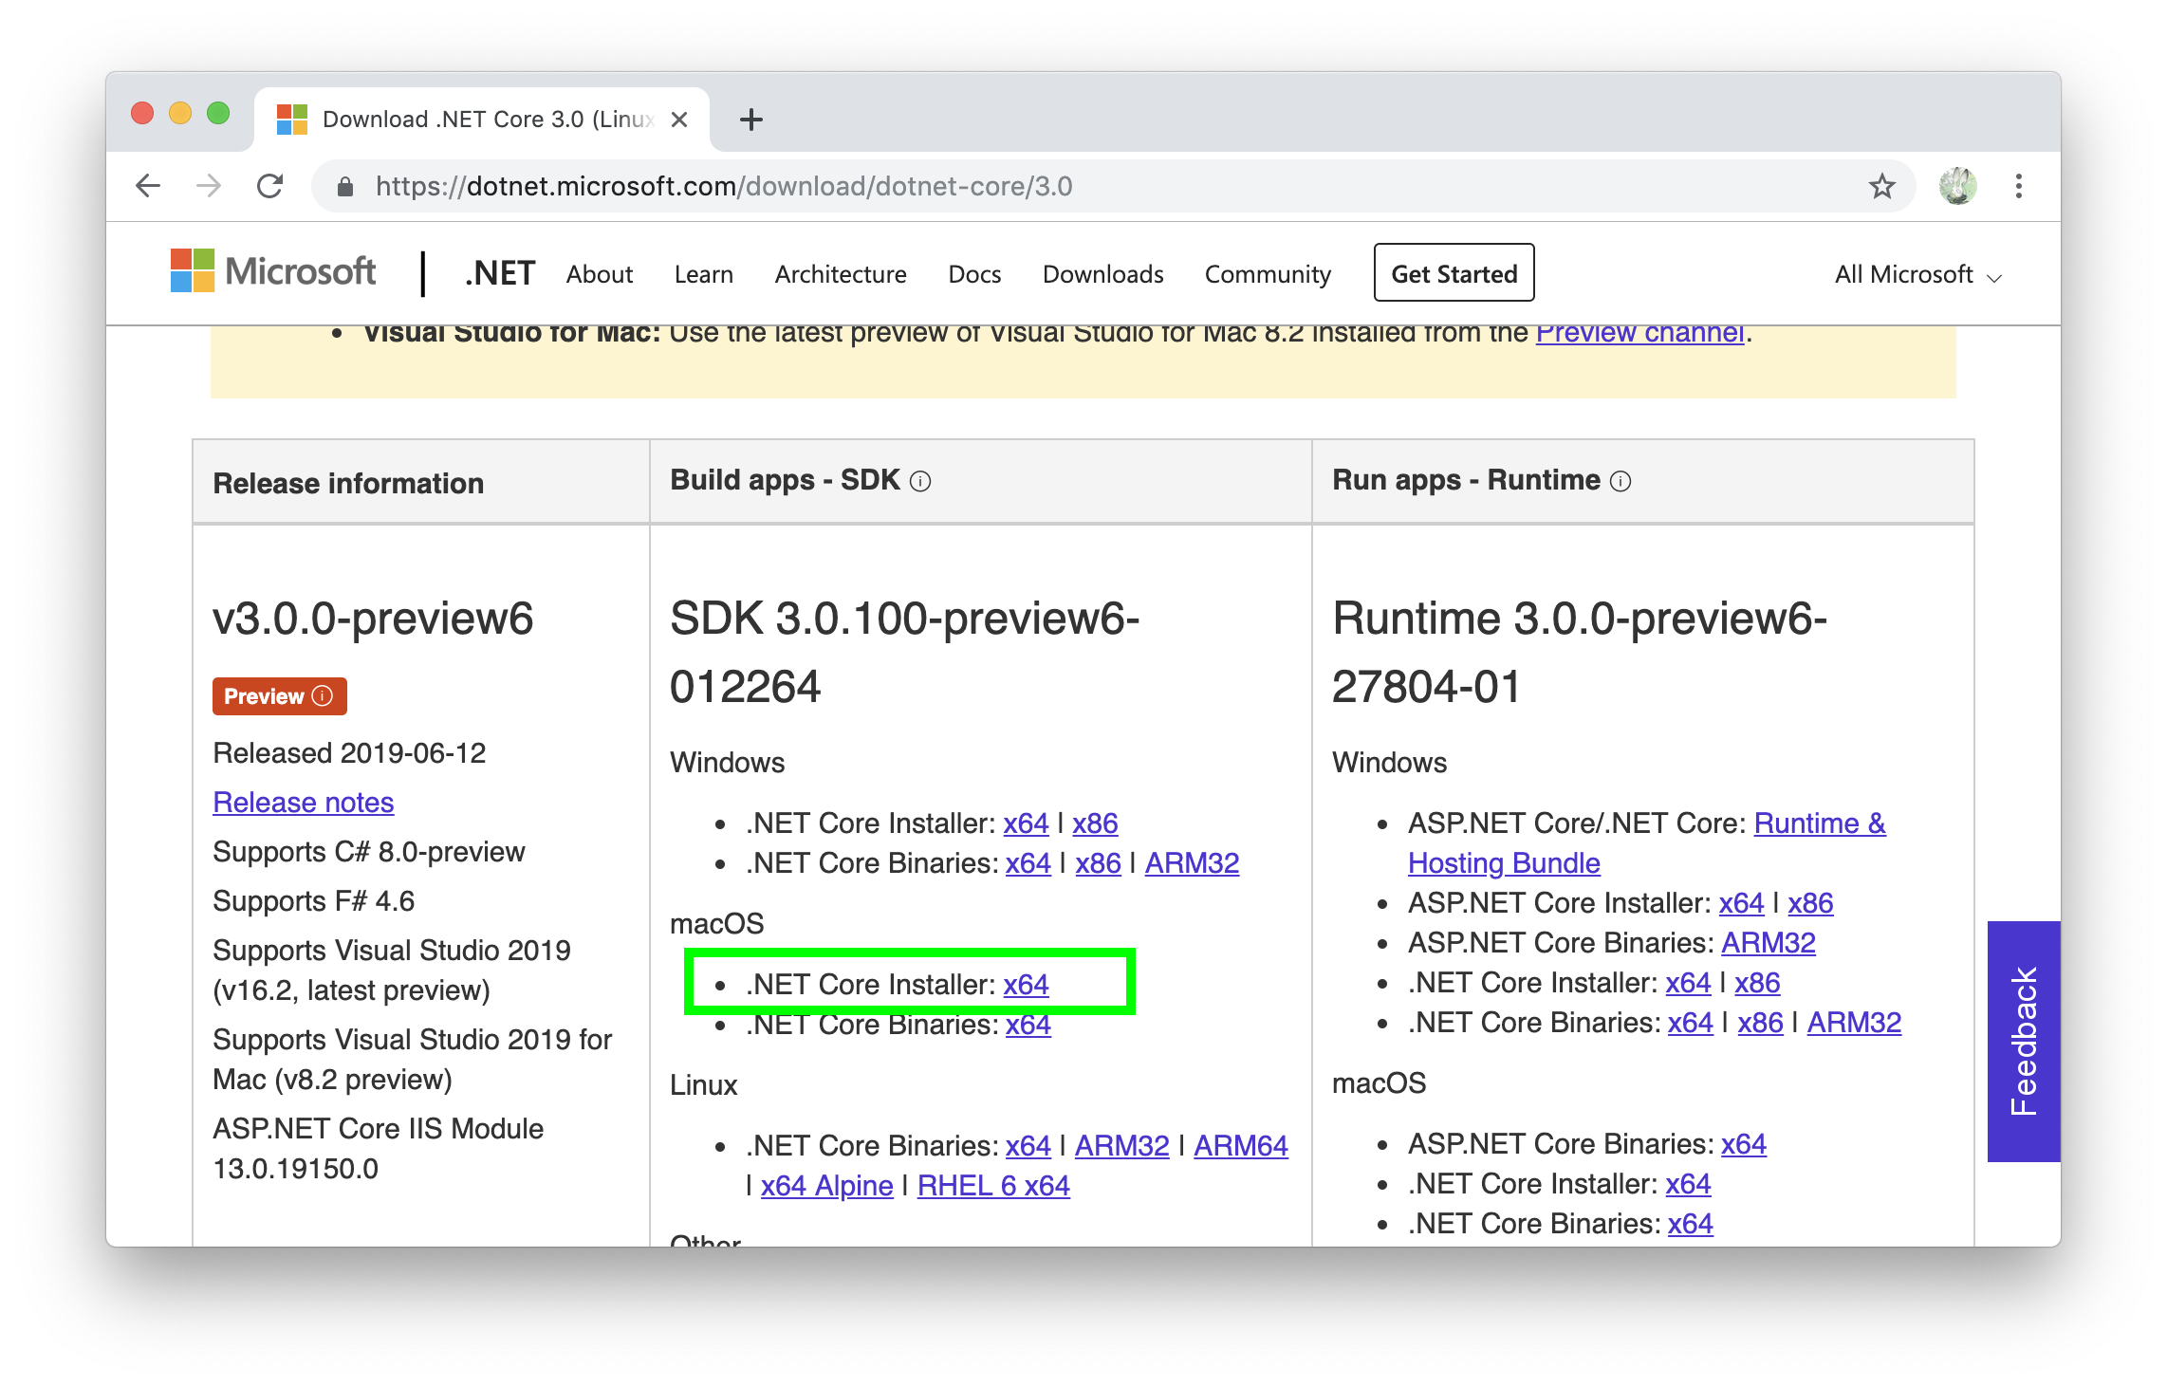Click Linux x64 Alpine binaries link
This screenshot has height=1387, width=2167.
click(x=826, y=1186)
